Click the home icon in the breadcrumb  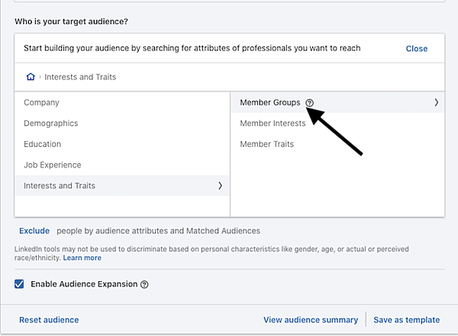[x=31, y=77]
